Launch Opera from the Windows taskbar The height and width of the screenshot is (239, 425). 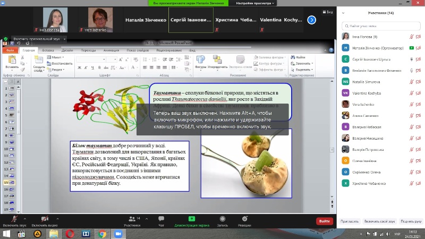[70, 234]
